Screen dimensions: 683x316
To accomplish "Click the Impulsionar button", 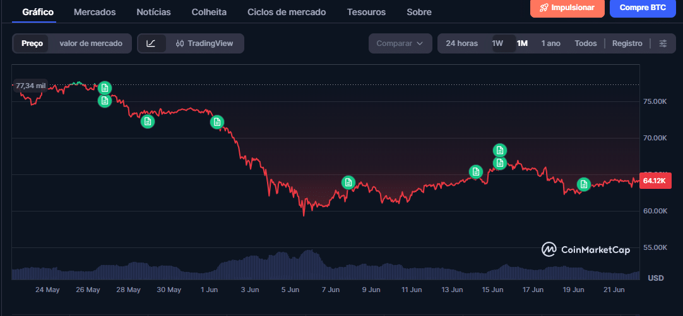I will point(567,8).
